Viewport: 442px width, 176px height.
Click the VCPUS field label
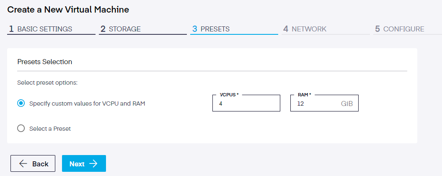pos(229,95)
